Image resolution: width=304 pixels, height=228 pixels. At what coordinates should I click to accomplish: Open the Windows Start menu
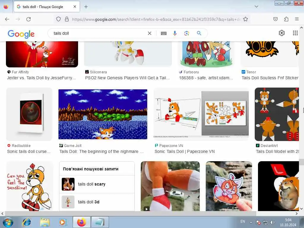[x=8, y=222]
